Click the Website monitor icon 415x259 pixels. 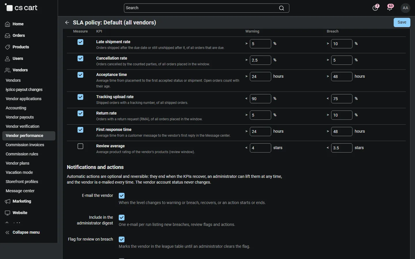point(7,213)
